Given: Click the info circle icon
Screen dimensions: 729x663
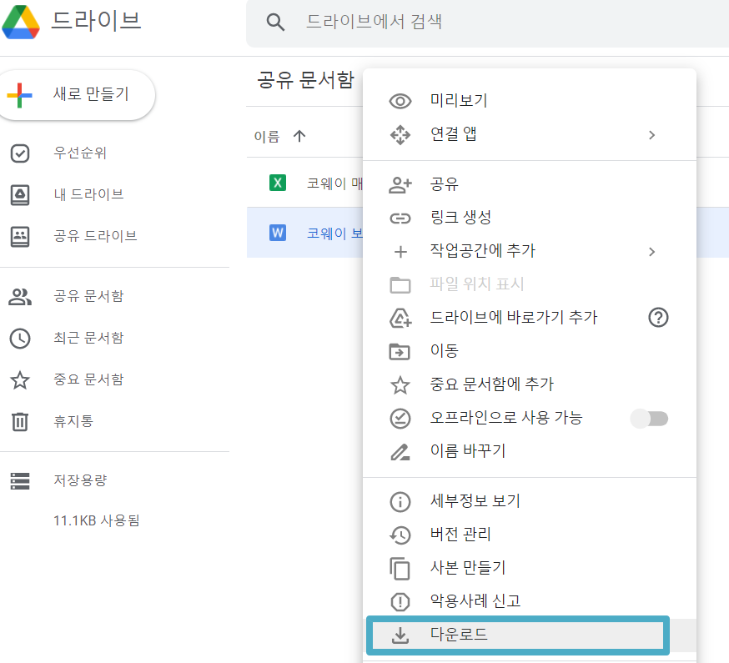Looking at the screenshot, I should (400, 502).
